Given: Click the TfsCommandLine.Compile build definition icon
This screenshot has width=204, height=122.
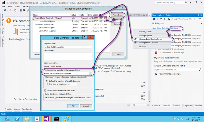Looking at the screenshot, I should coord(156,74).
